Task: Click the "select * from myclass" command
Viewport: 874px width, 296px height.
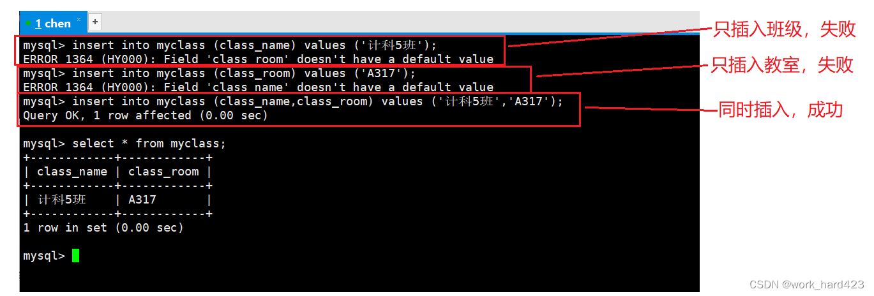Action: coord(124,144)
